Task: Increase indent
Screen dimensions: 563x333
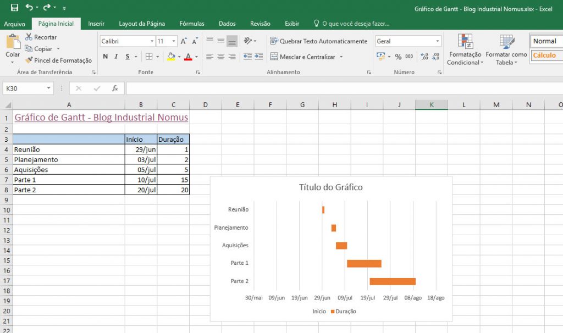Action: (x=259, y=57)
